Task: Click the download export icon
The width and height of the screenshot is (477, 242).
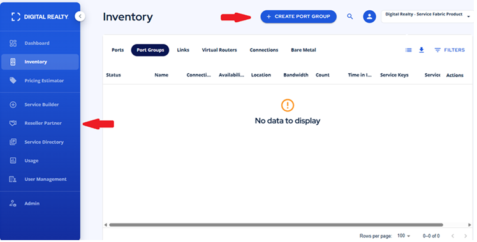Action: coord(422,50)
